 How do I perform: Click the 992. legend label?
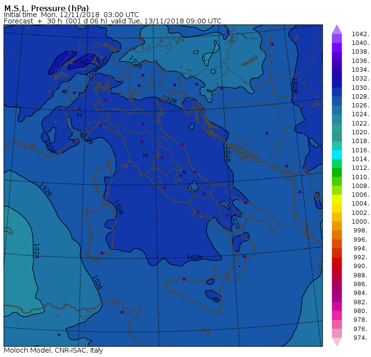pyautogui.click(x=361, y=257)
